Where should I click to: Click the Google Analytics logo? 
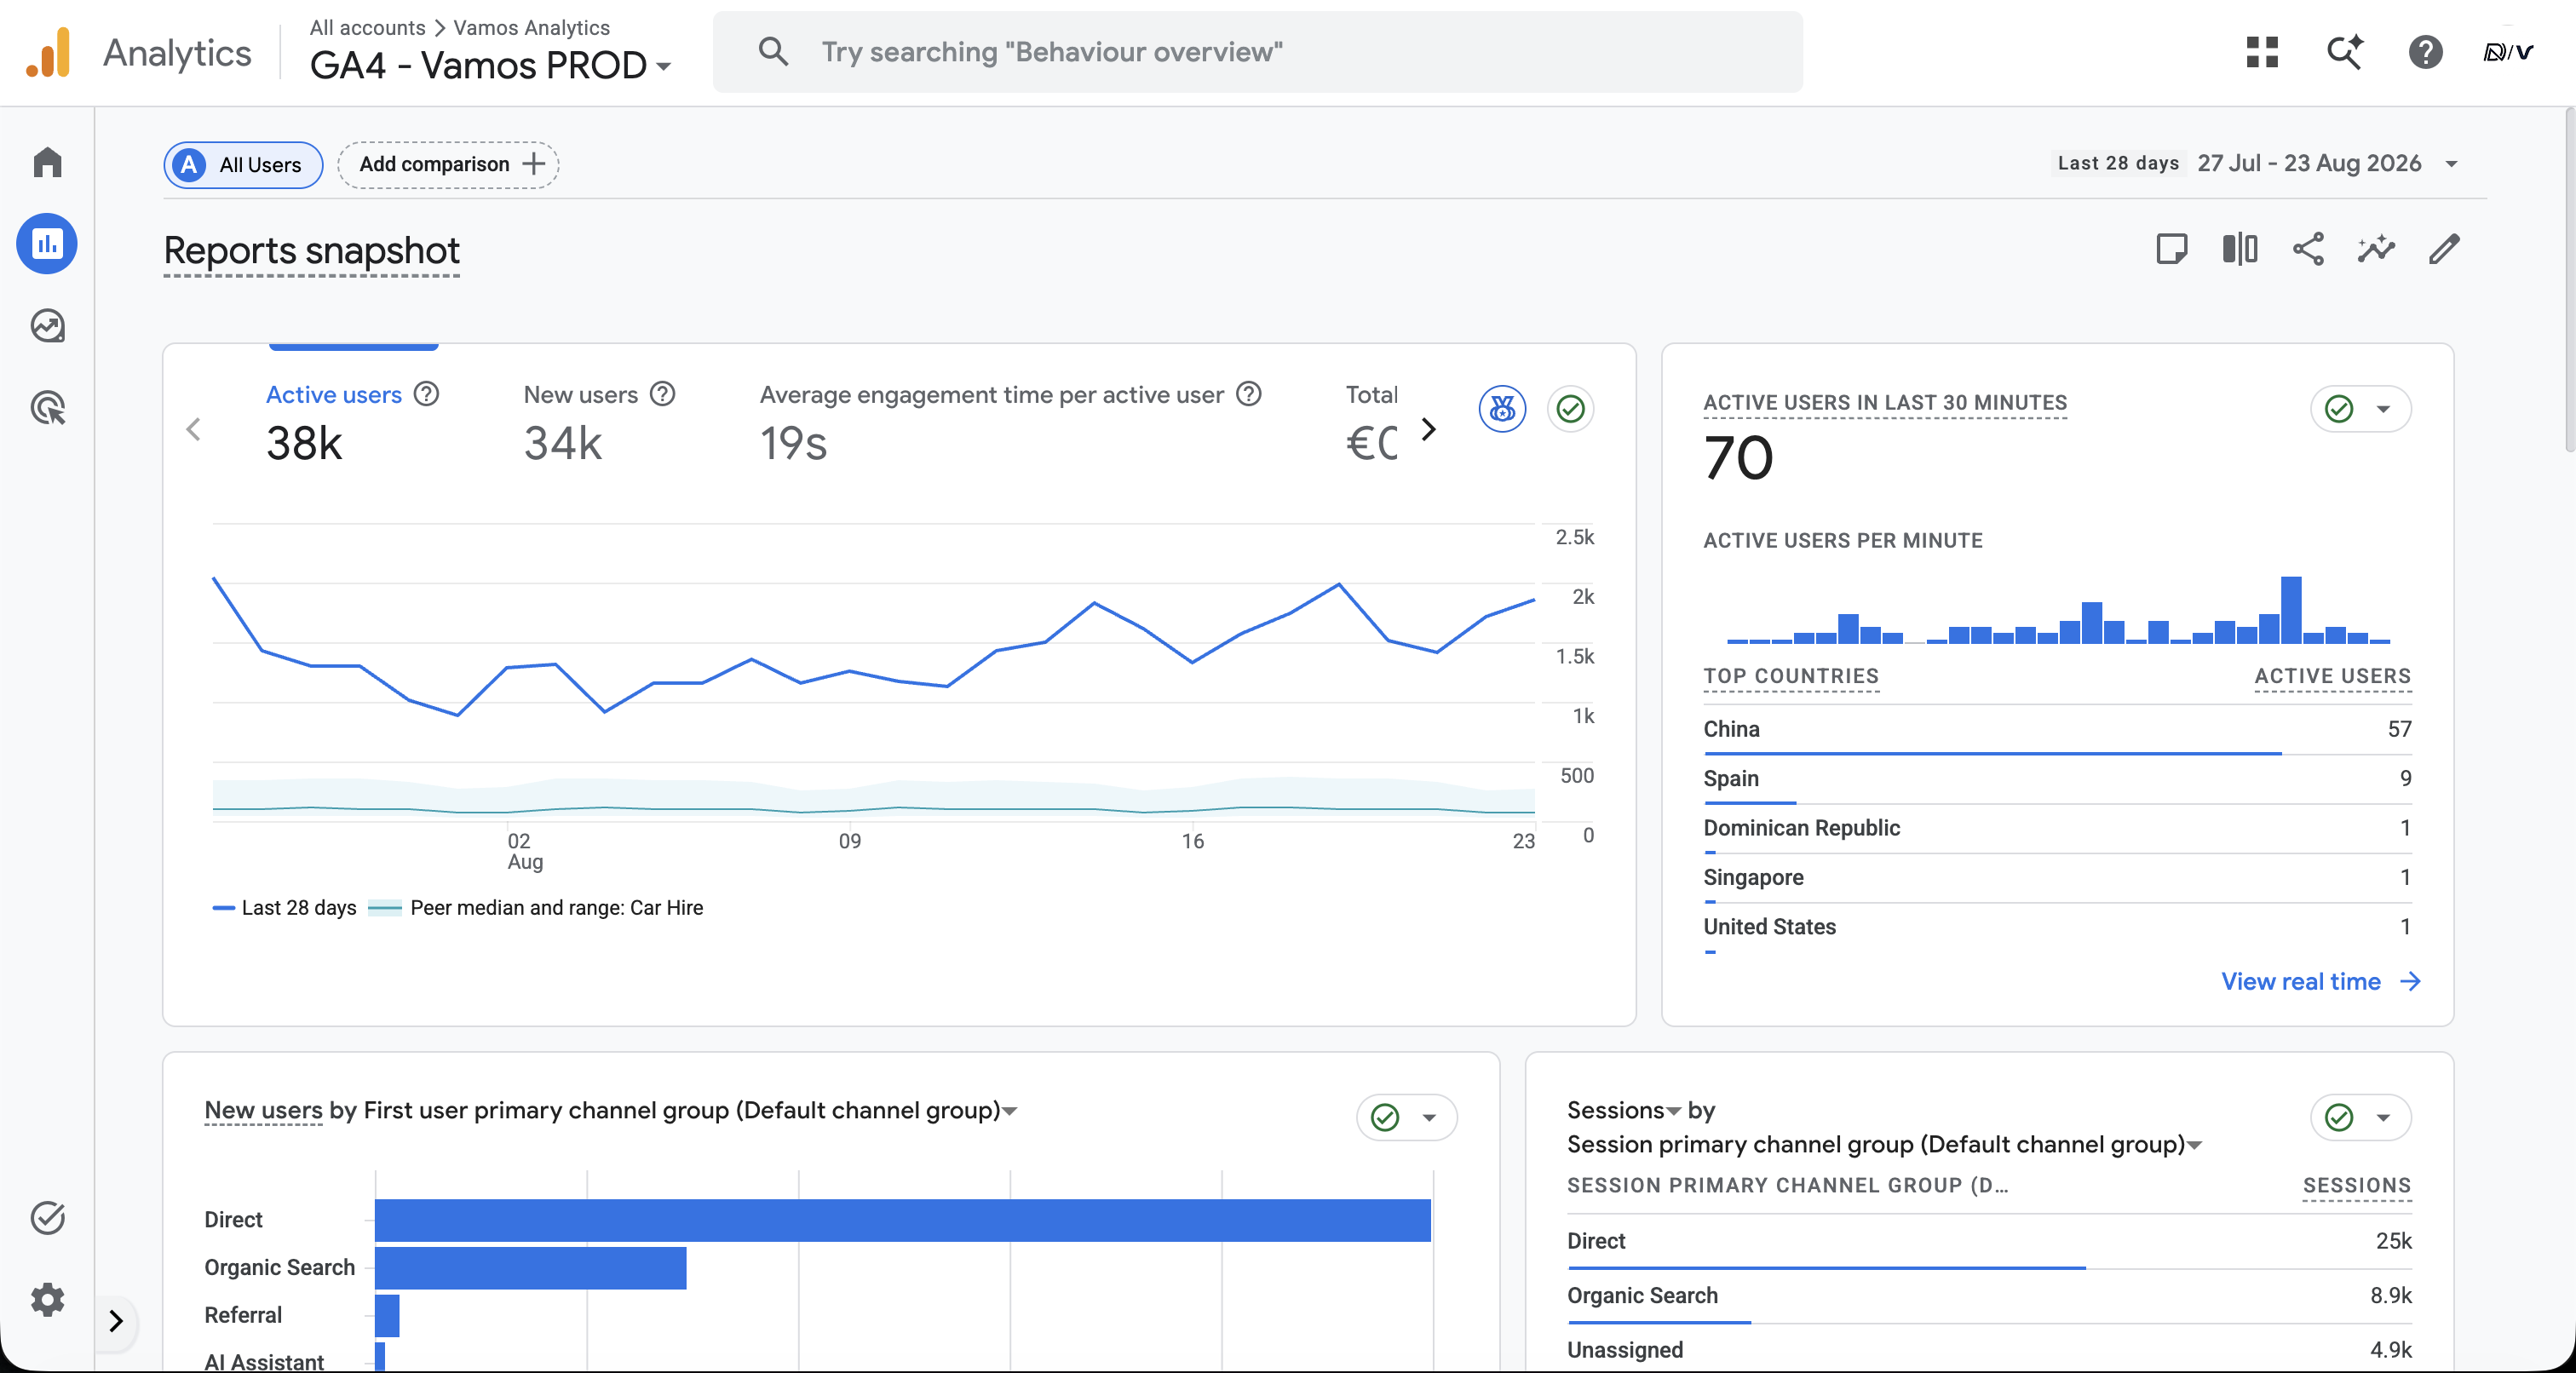pyautogui.click(x=48, y=52)
